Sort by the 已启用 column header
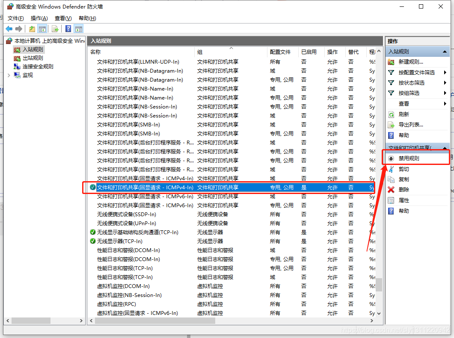Viewport: 454px width, 338px height. [x=311, y=52]
